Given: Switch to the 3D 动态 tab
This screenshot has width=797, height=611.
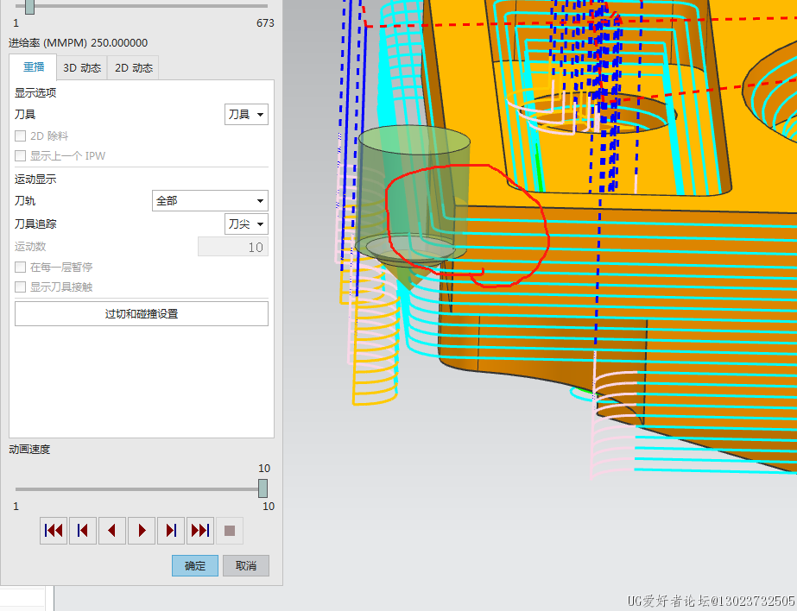Looking at the screenshot, I should click(x=82, y=68).
